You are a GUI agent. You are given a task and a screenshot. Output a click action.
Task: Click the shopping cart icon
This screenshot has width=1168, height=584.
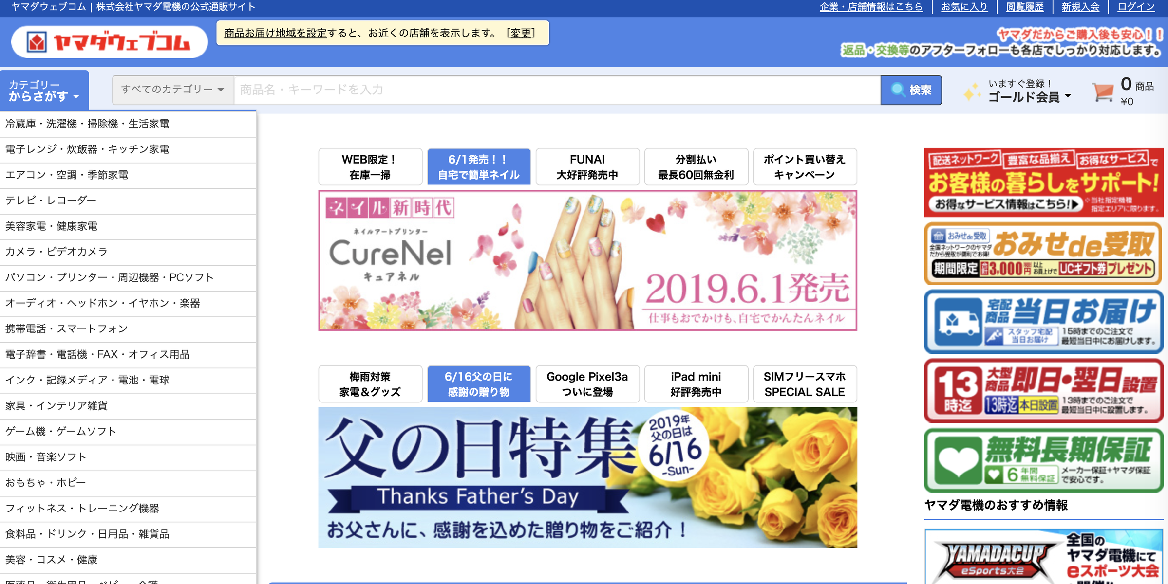click(1103, 91)
